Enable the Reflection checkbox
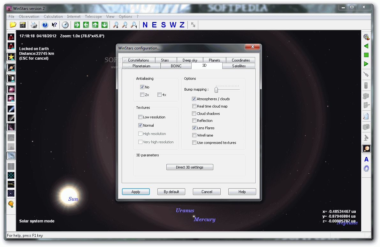The height and width of the screenshot is (247, 380). coord(194,120)
